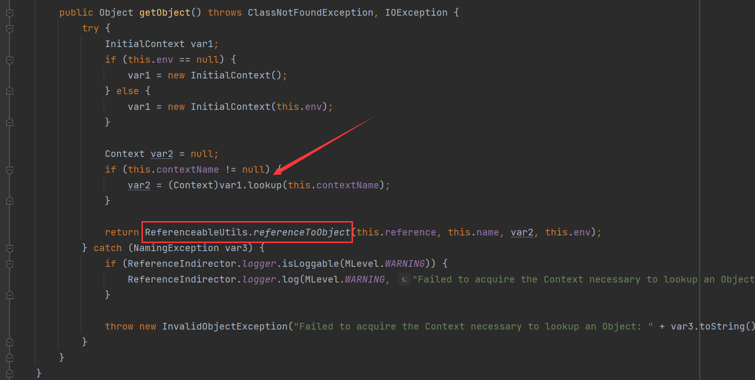Click the 'try' keyword
Image resolution: width=755 pixels, height=380 pixels.
(x=91, y=29)
